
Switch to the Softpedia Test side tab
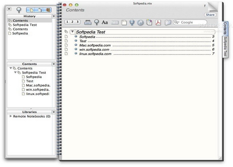click(x=225, y=46)
